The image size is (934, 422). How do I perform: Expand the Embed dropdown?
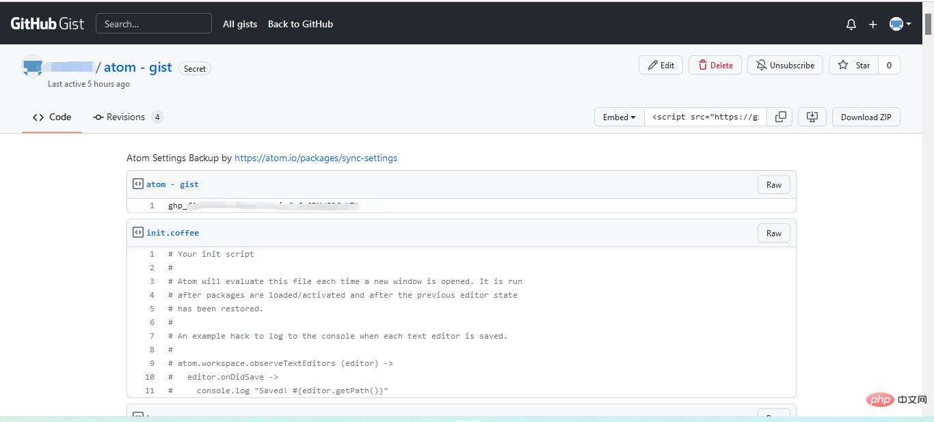[x=619, y=117]
